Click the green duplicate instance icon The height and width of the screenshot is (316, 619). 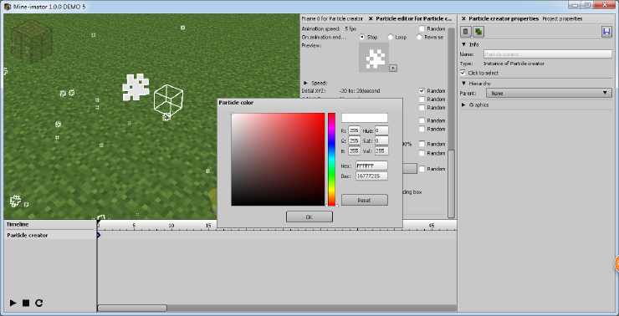pyautogui.click(x=478, y=32)
